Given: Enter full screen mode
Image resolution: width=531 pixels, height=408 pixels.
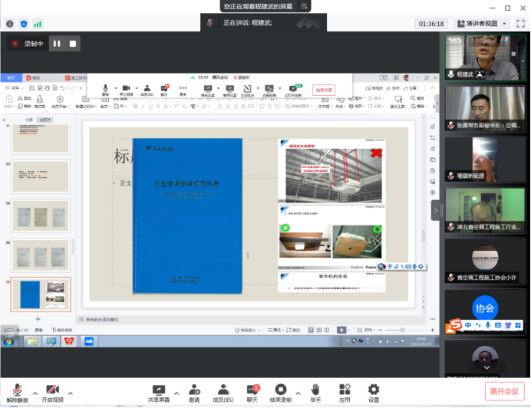Looking at the screenshot, I should click(x=520, y=24).
